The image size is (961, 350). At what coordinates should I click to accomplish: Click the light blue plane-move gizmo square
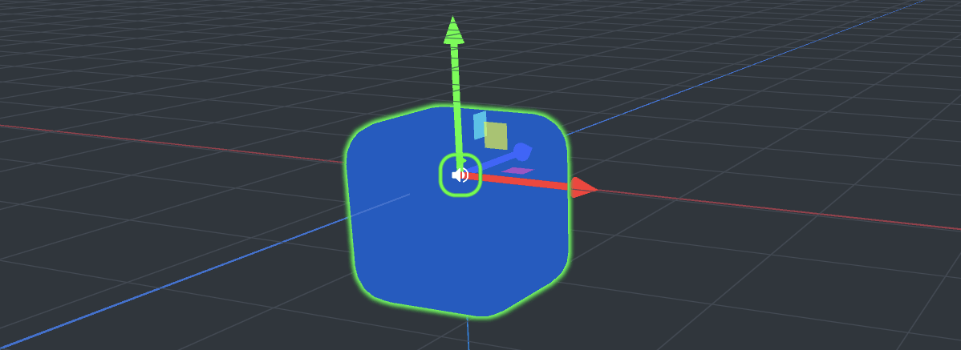pos(479,125)
